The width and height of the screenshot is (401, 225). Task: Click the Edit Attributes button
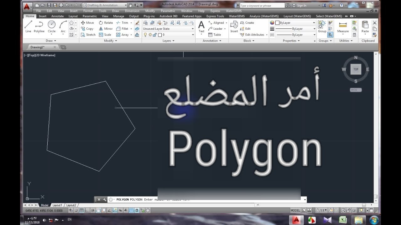click(253, 35)
